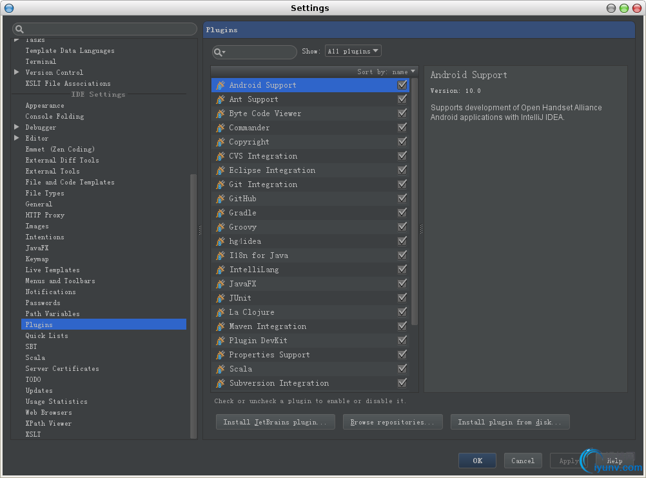Confirm settings with the OK button

pyautogui.click(x=477, y=461)
